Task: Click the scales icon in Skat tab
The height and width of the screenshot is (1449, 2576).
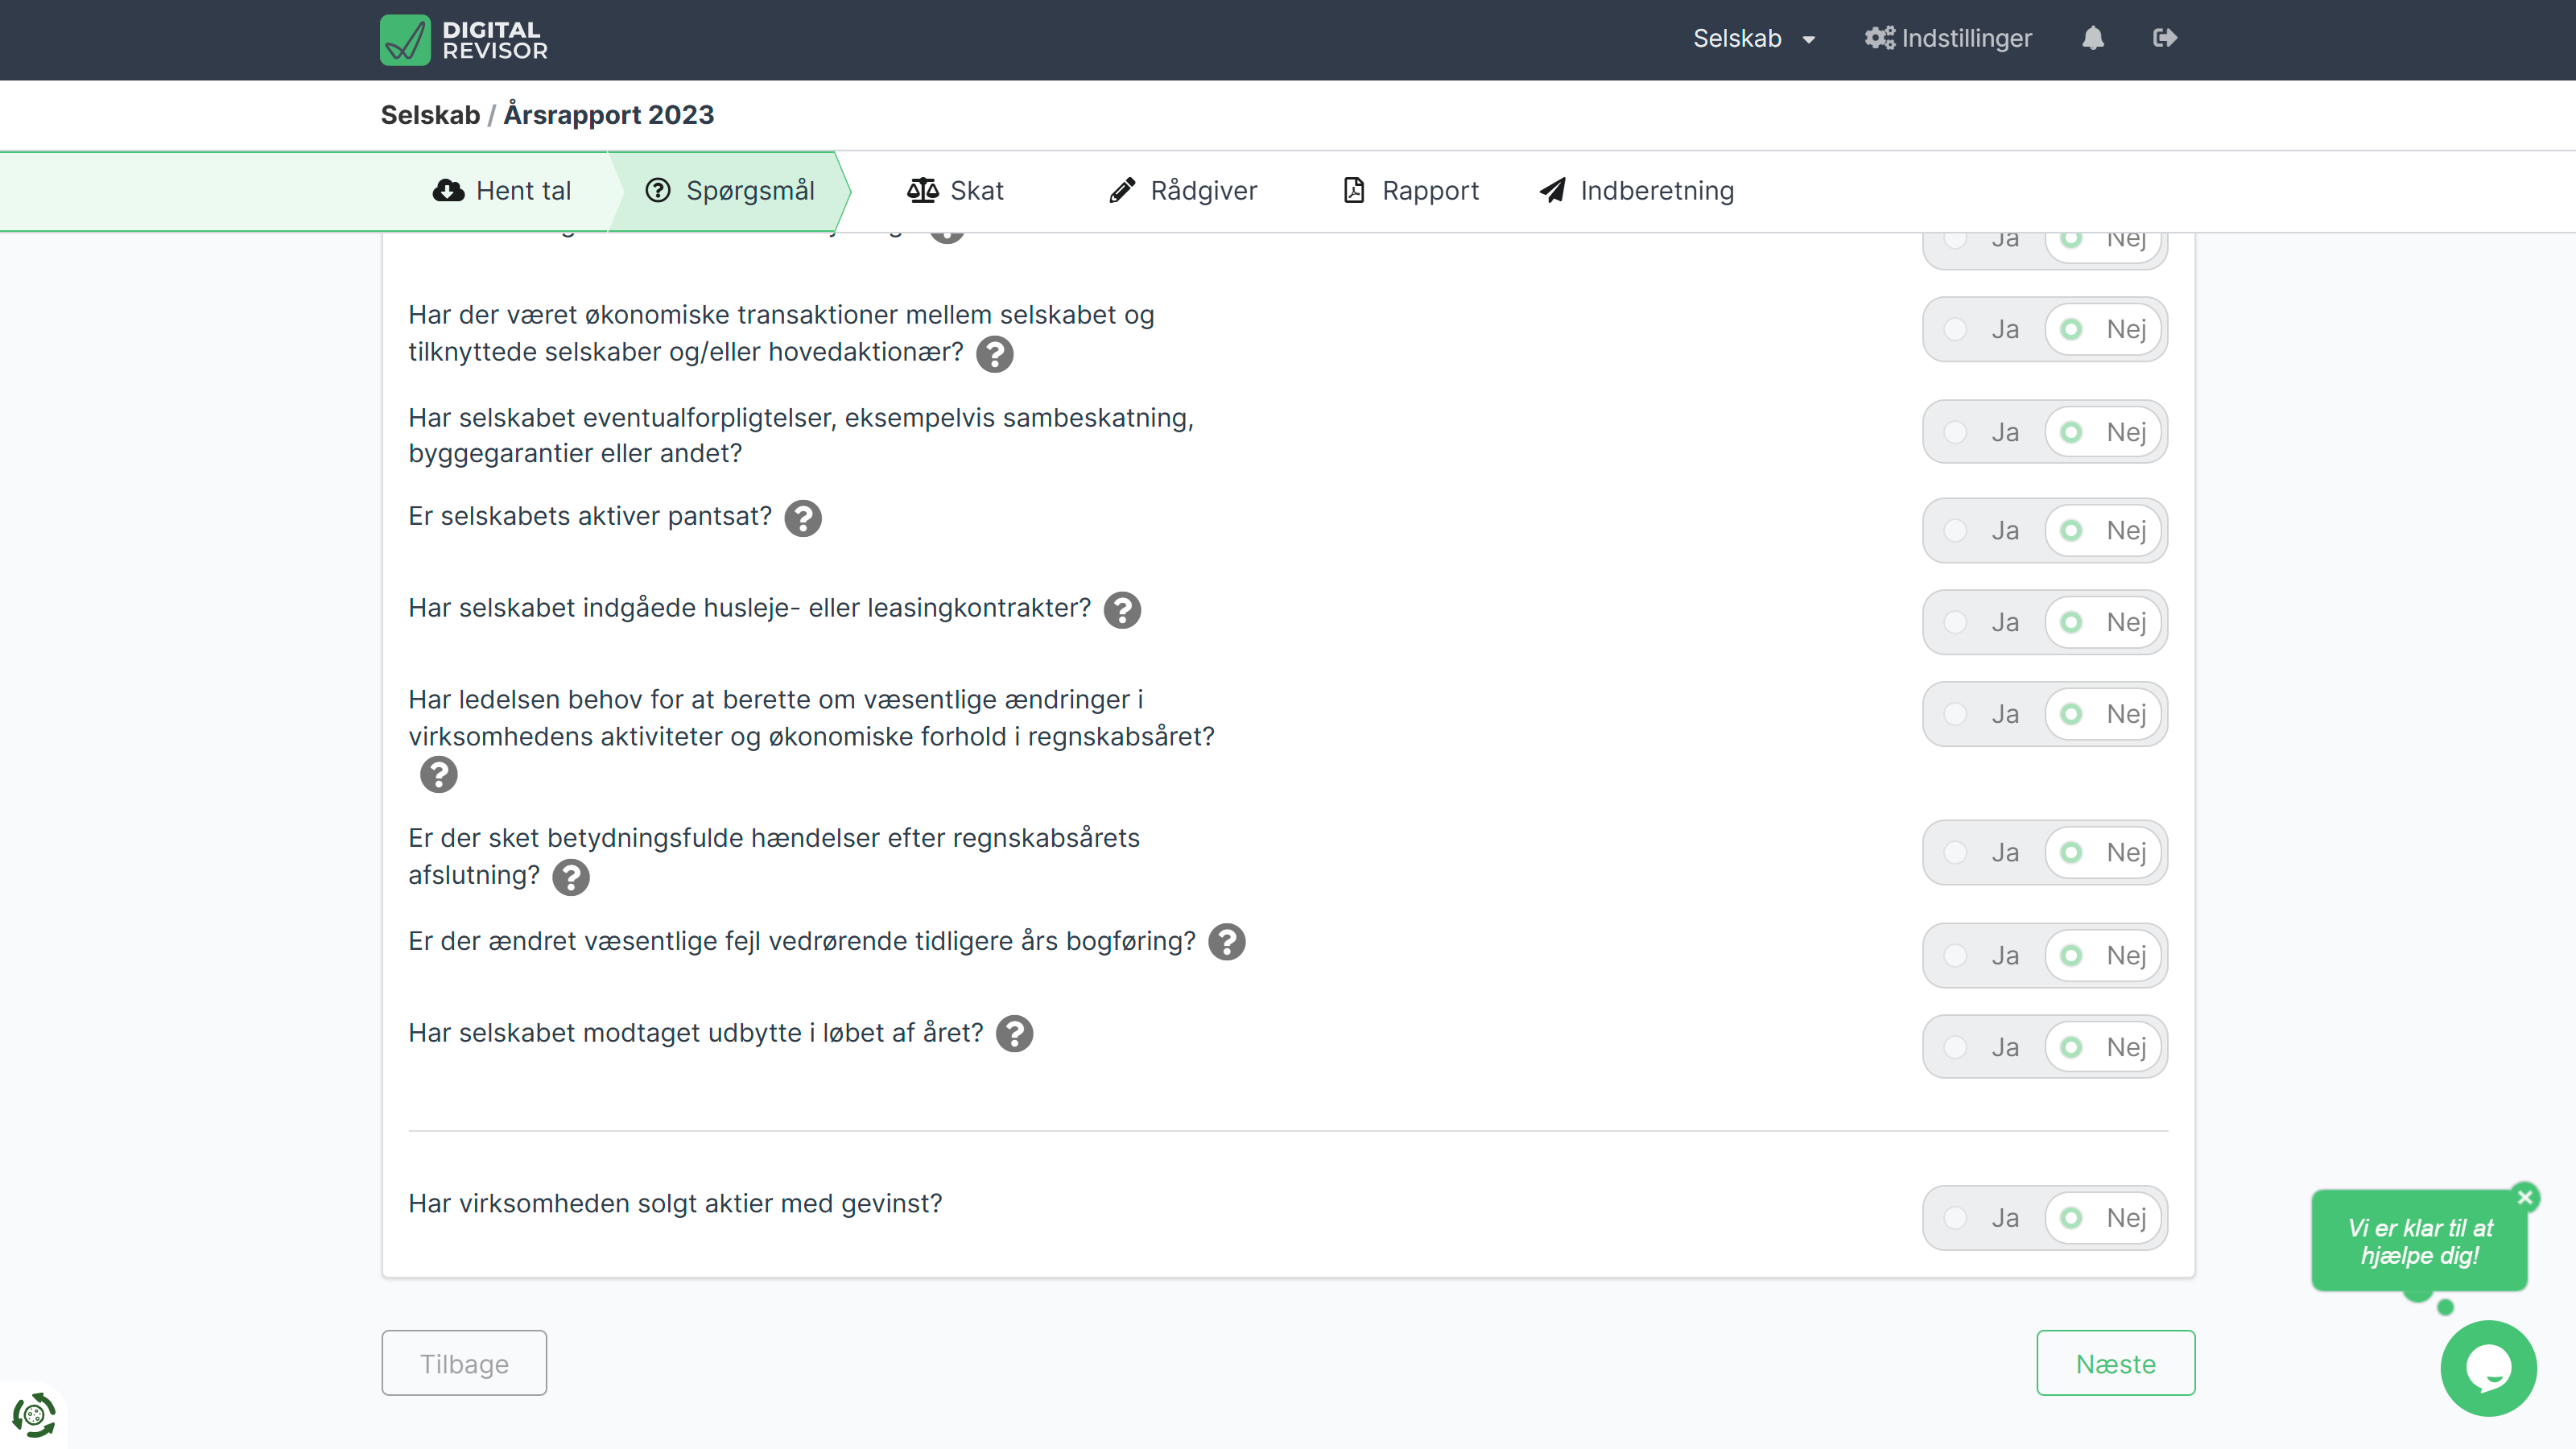Action: [922, 190]
